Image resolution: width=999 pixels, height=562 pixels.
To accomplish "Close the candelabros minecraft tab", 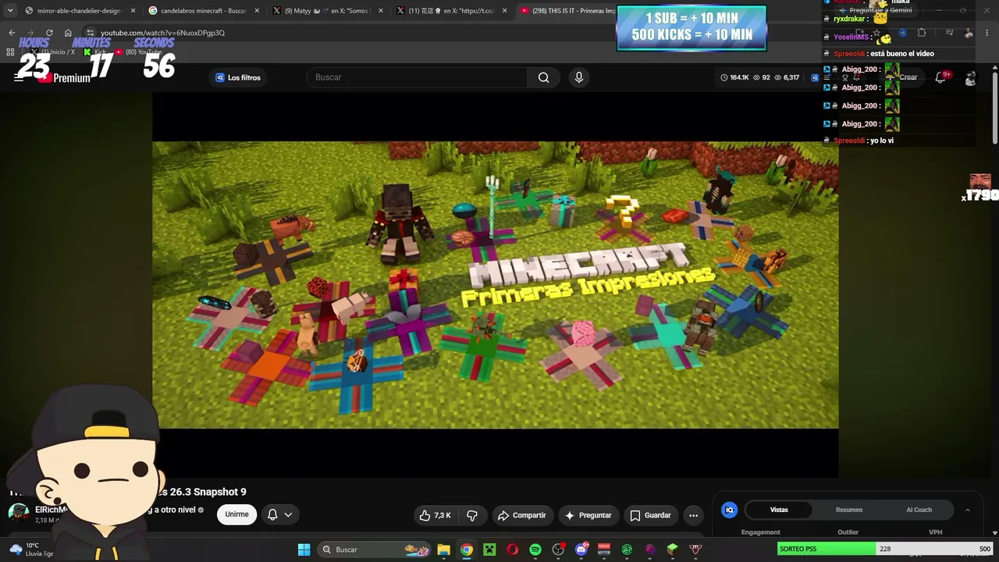I will tap(257, 11).
